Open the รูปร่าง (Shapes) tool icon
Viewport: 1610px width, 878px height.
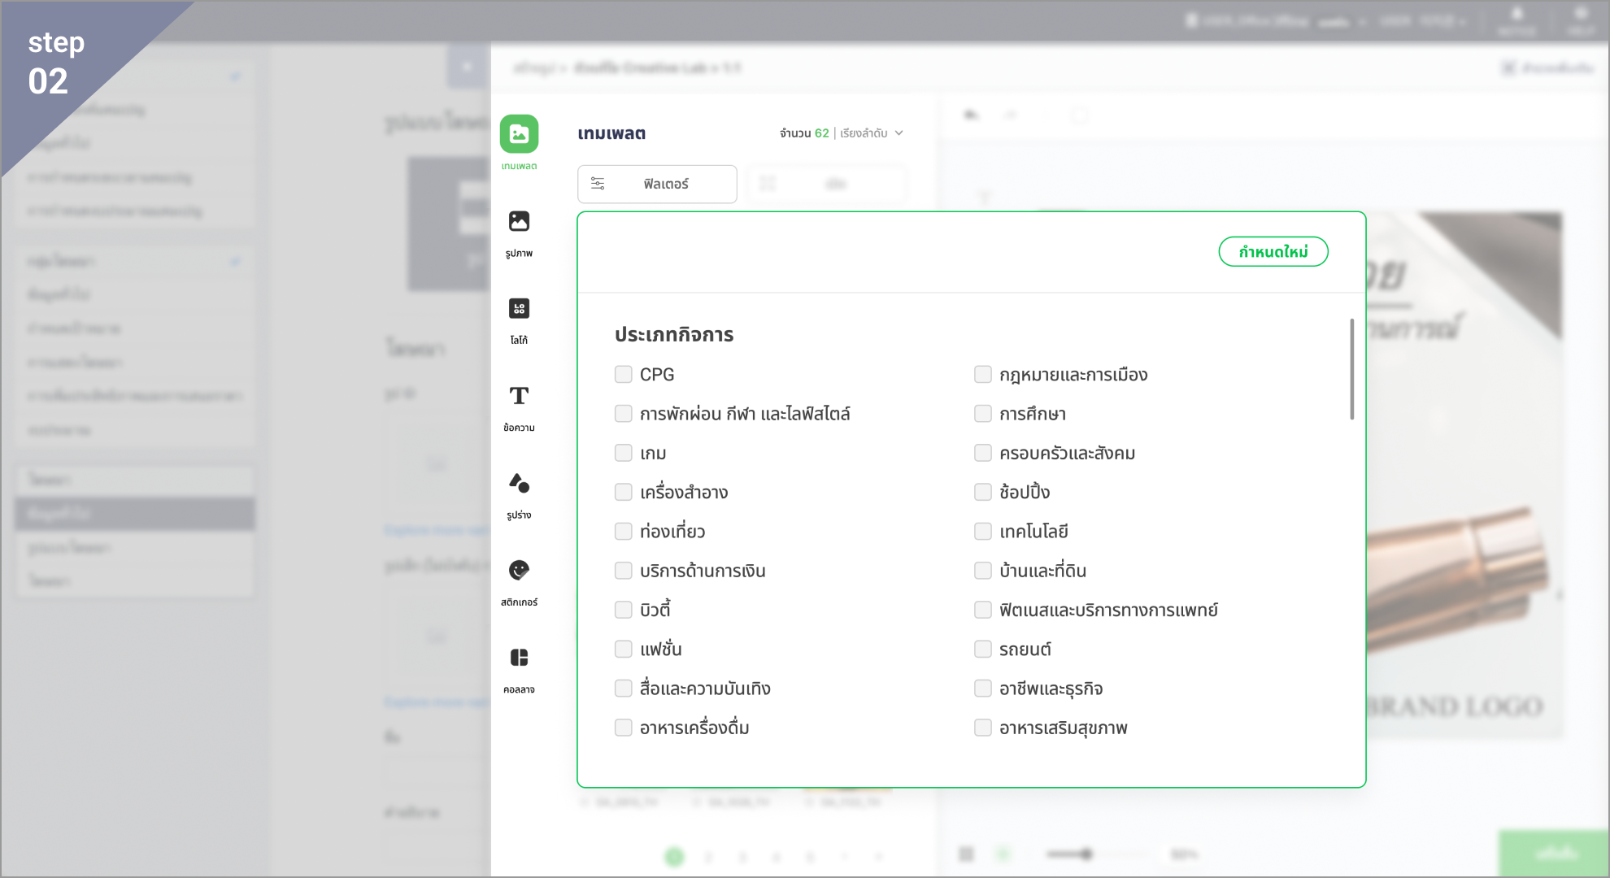pyautogui.click(x=519, y=484)
